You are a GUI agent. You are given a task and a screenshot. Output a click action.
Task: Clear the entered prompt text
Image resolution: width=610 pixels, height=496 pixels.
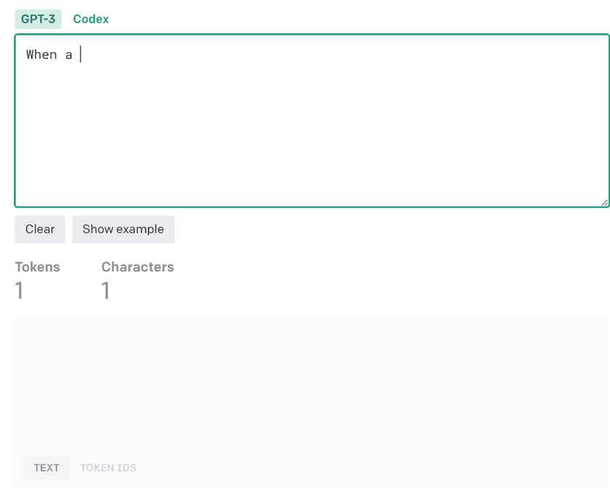tap(39, 229)
